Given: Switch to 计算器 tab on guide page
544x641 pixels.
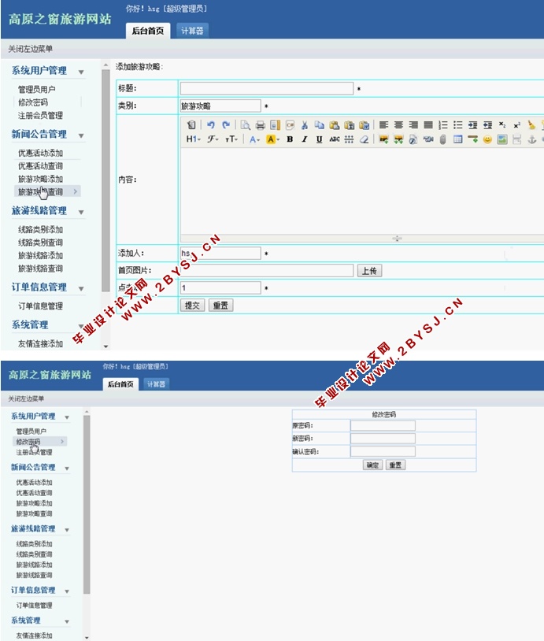Looking at the screenshot, I should 192,31.
